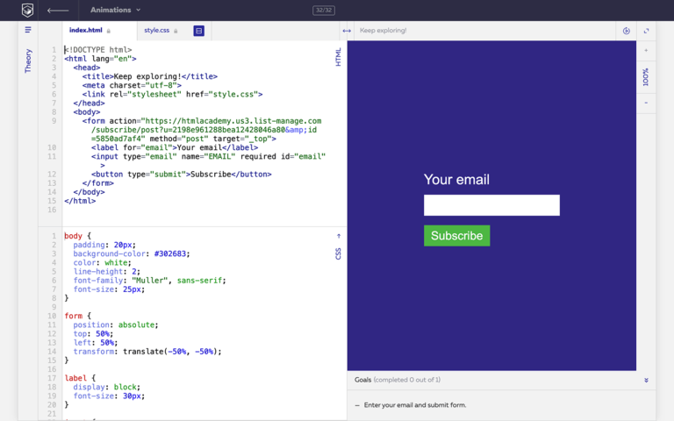Open the 32/32 step counter
674x421 pixels.
click(323, 11)
